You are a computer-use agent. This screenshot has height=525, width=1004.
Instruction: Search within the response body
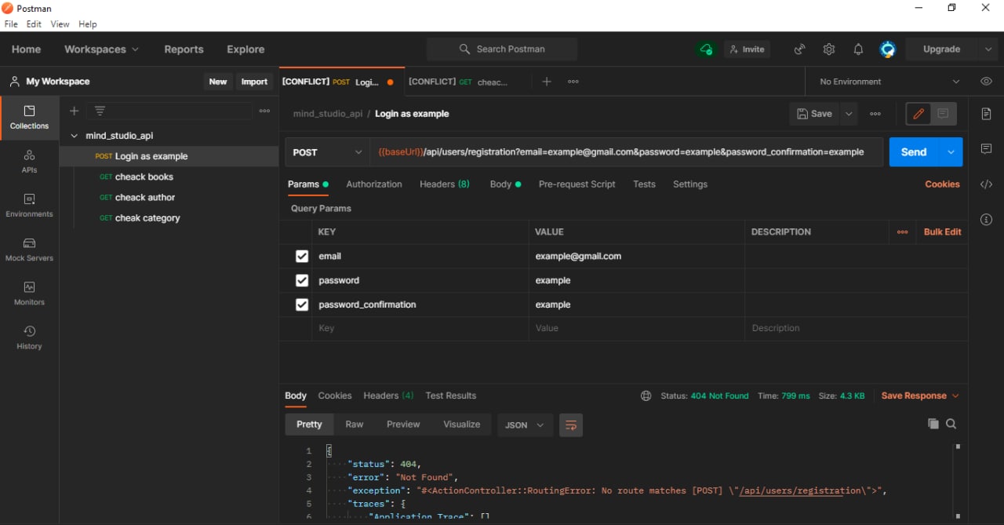pos(951,424)
